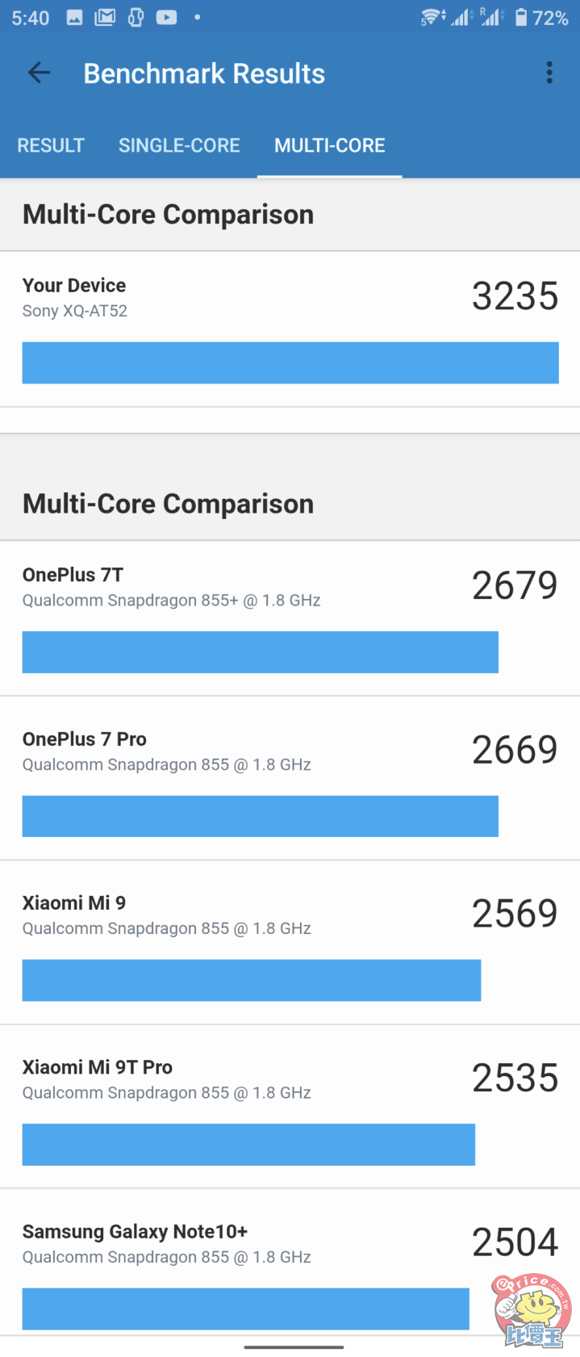Tap the Wi-Fi status icon

432,18
